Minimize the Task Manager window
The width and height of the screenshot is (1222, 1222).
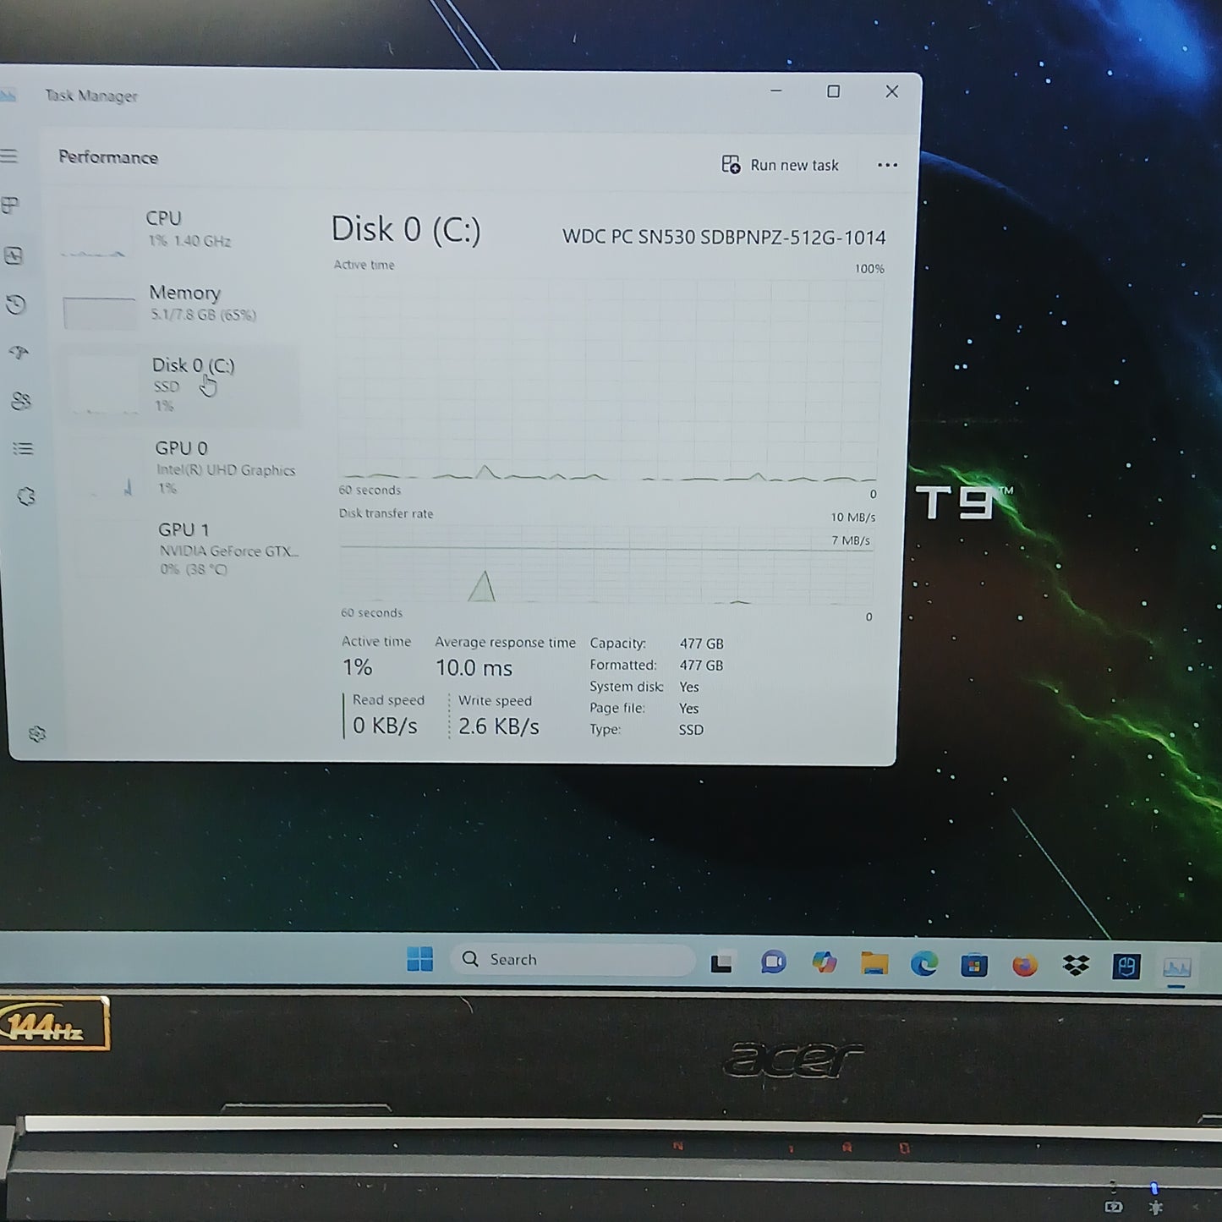(775, 90)
